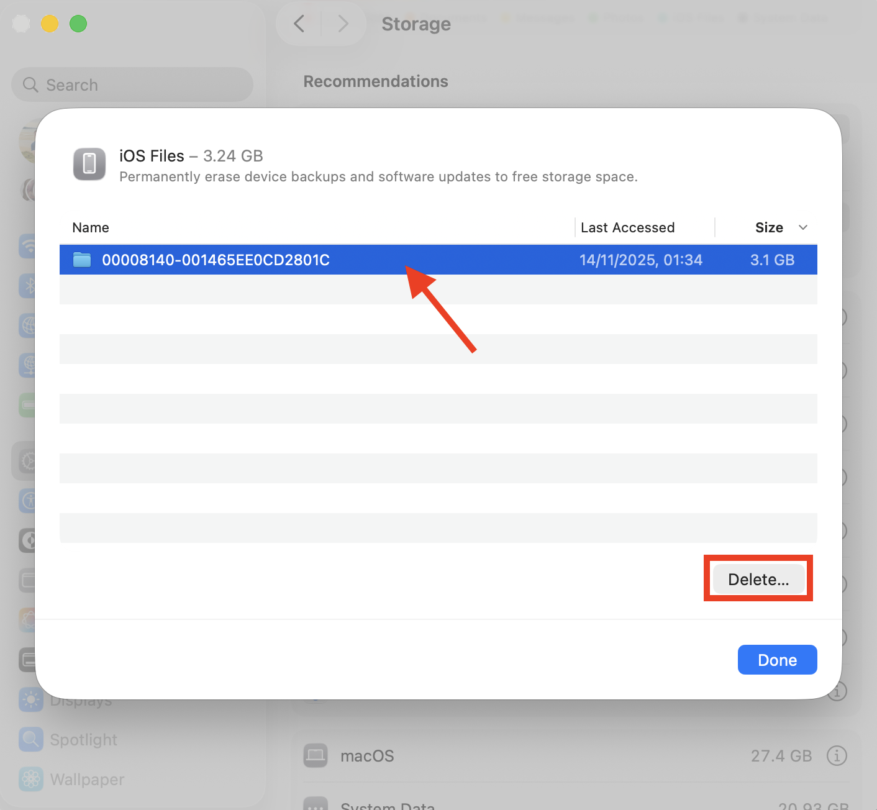This screenshot has height=810, width=877.
Task: Click the back navigation chevron above Storage
Action: click(x=299, y=24)
